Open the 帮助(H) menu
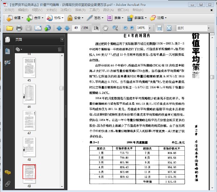The image size is (217, 192). (138, 10)
